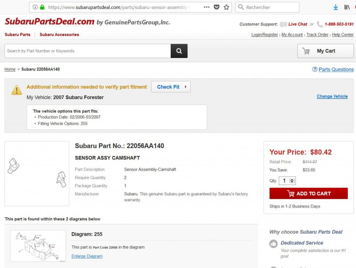Open the Help Center link
This screenshot has width=356, height=268.
pos(343,35)
